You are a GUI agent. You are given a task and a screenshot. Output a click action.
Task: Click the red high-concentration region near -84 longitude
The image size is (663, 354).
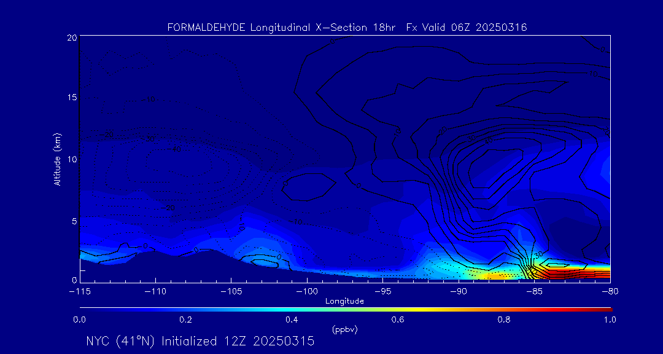(571, 274)
